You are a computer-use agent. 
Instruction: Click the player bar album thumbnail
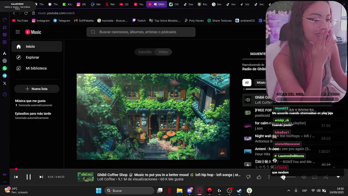coord(86,177)
